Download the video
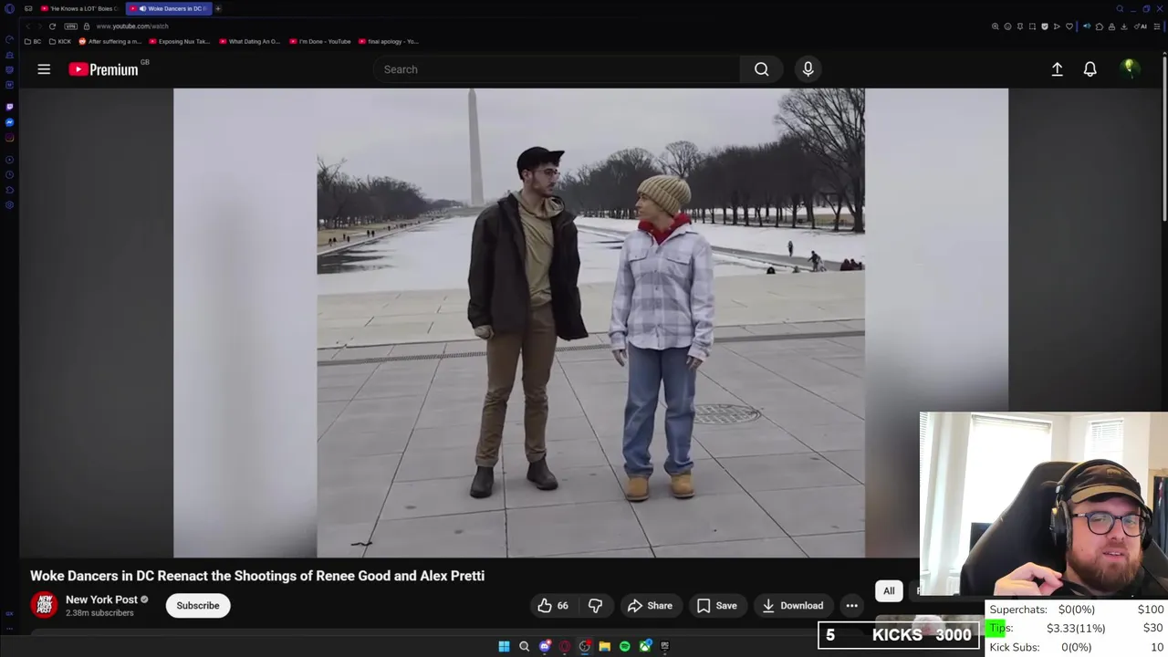The width and height of the screenshot is (1168, 657). (x=793, y=605)
